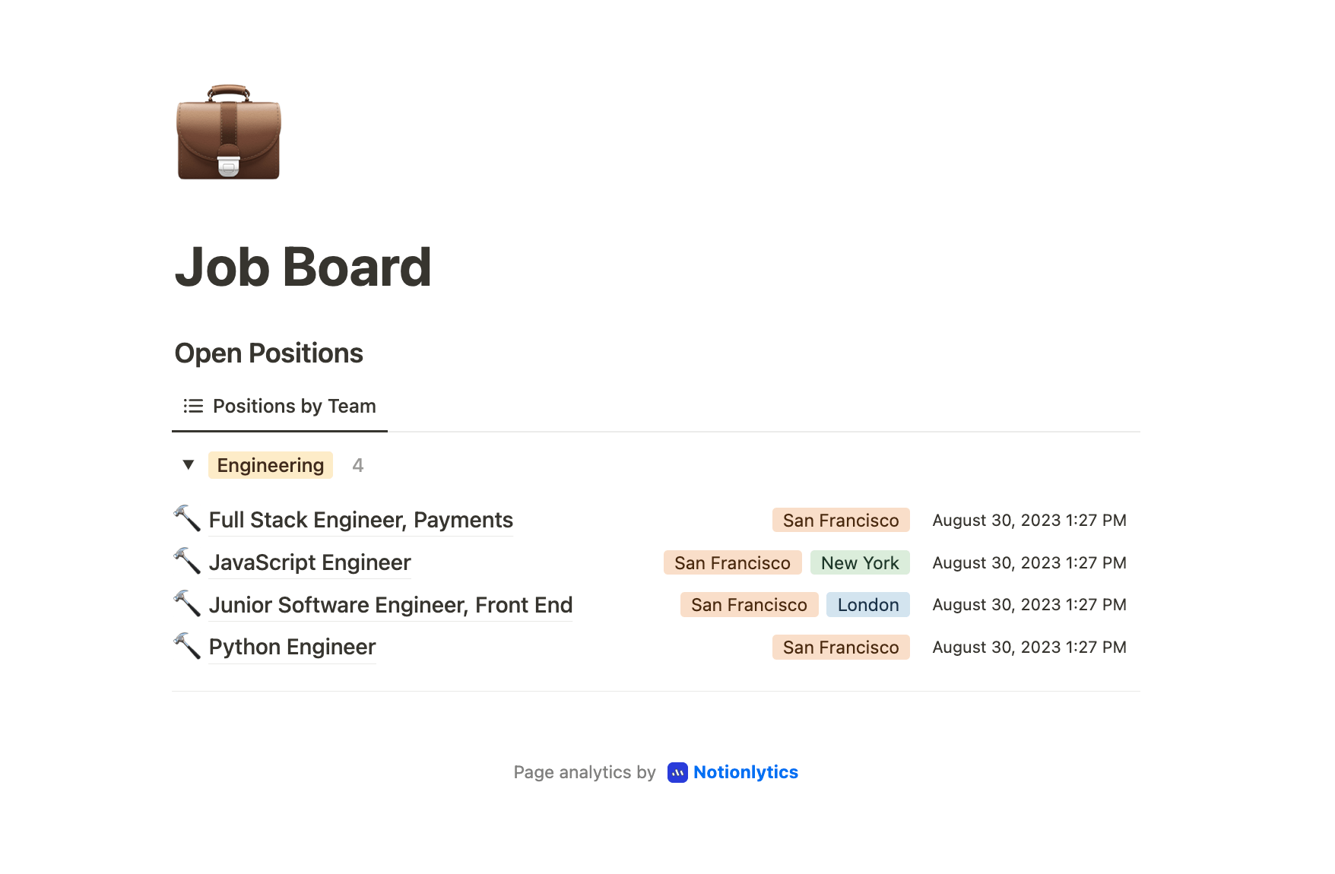Click the briefcase page icon
The width and height of the screenshot is (1335, 874).
coord(229,132)
